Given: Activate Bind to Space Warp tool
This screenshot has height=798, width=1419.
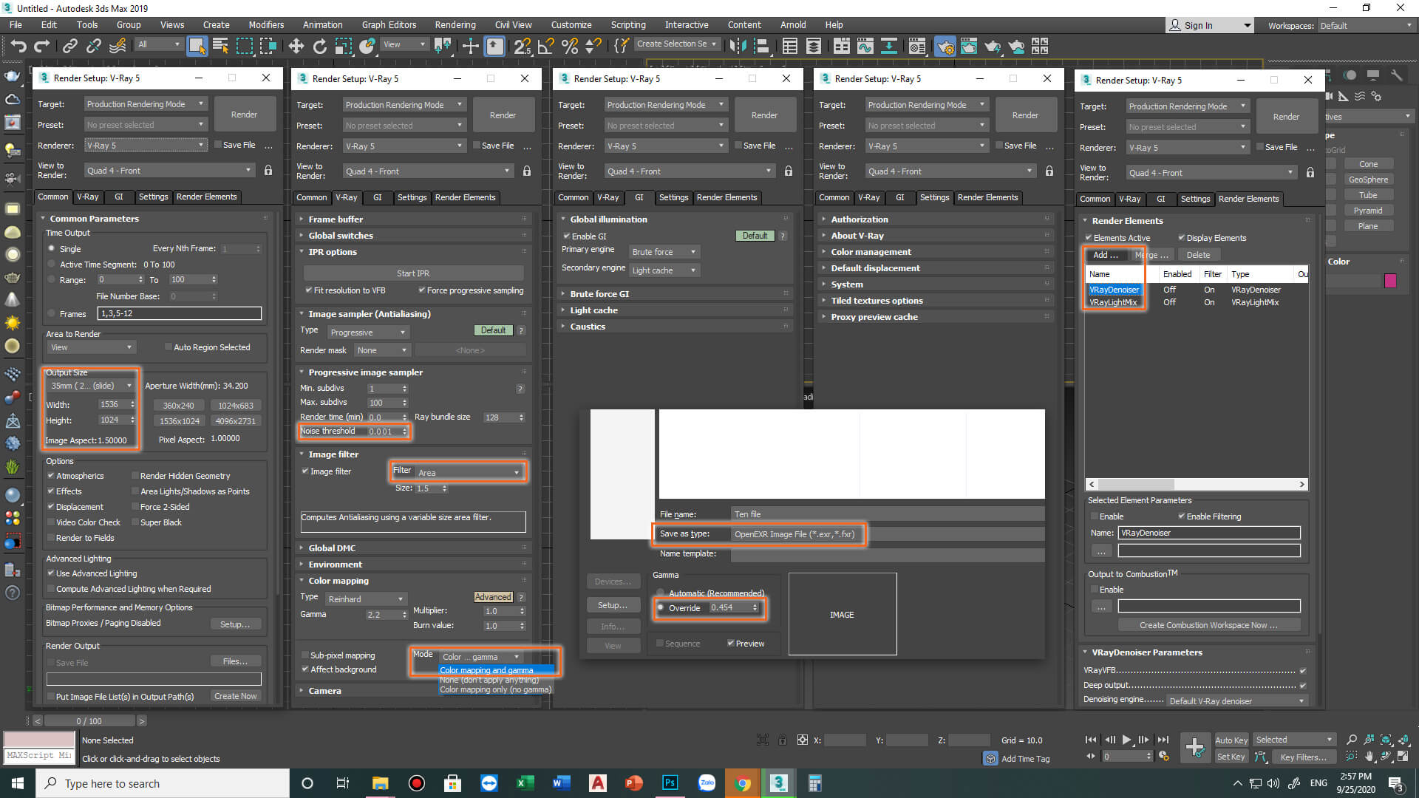Looking at the screenshot, I should pos(118,46).
